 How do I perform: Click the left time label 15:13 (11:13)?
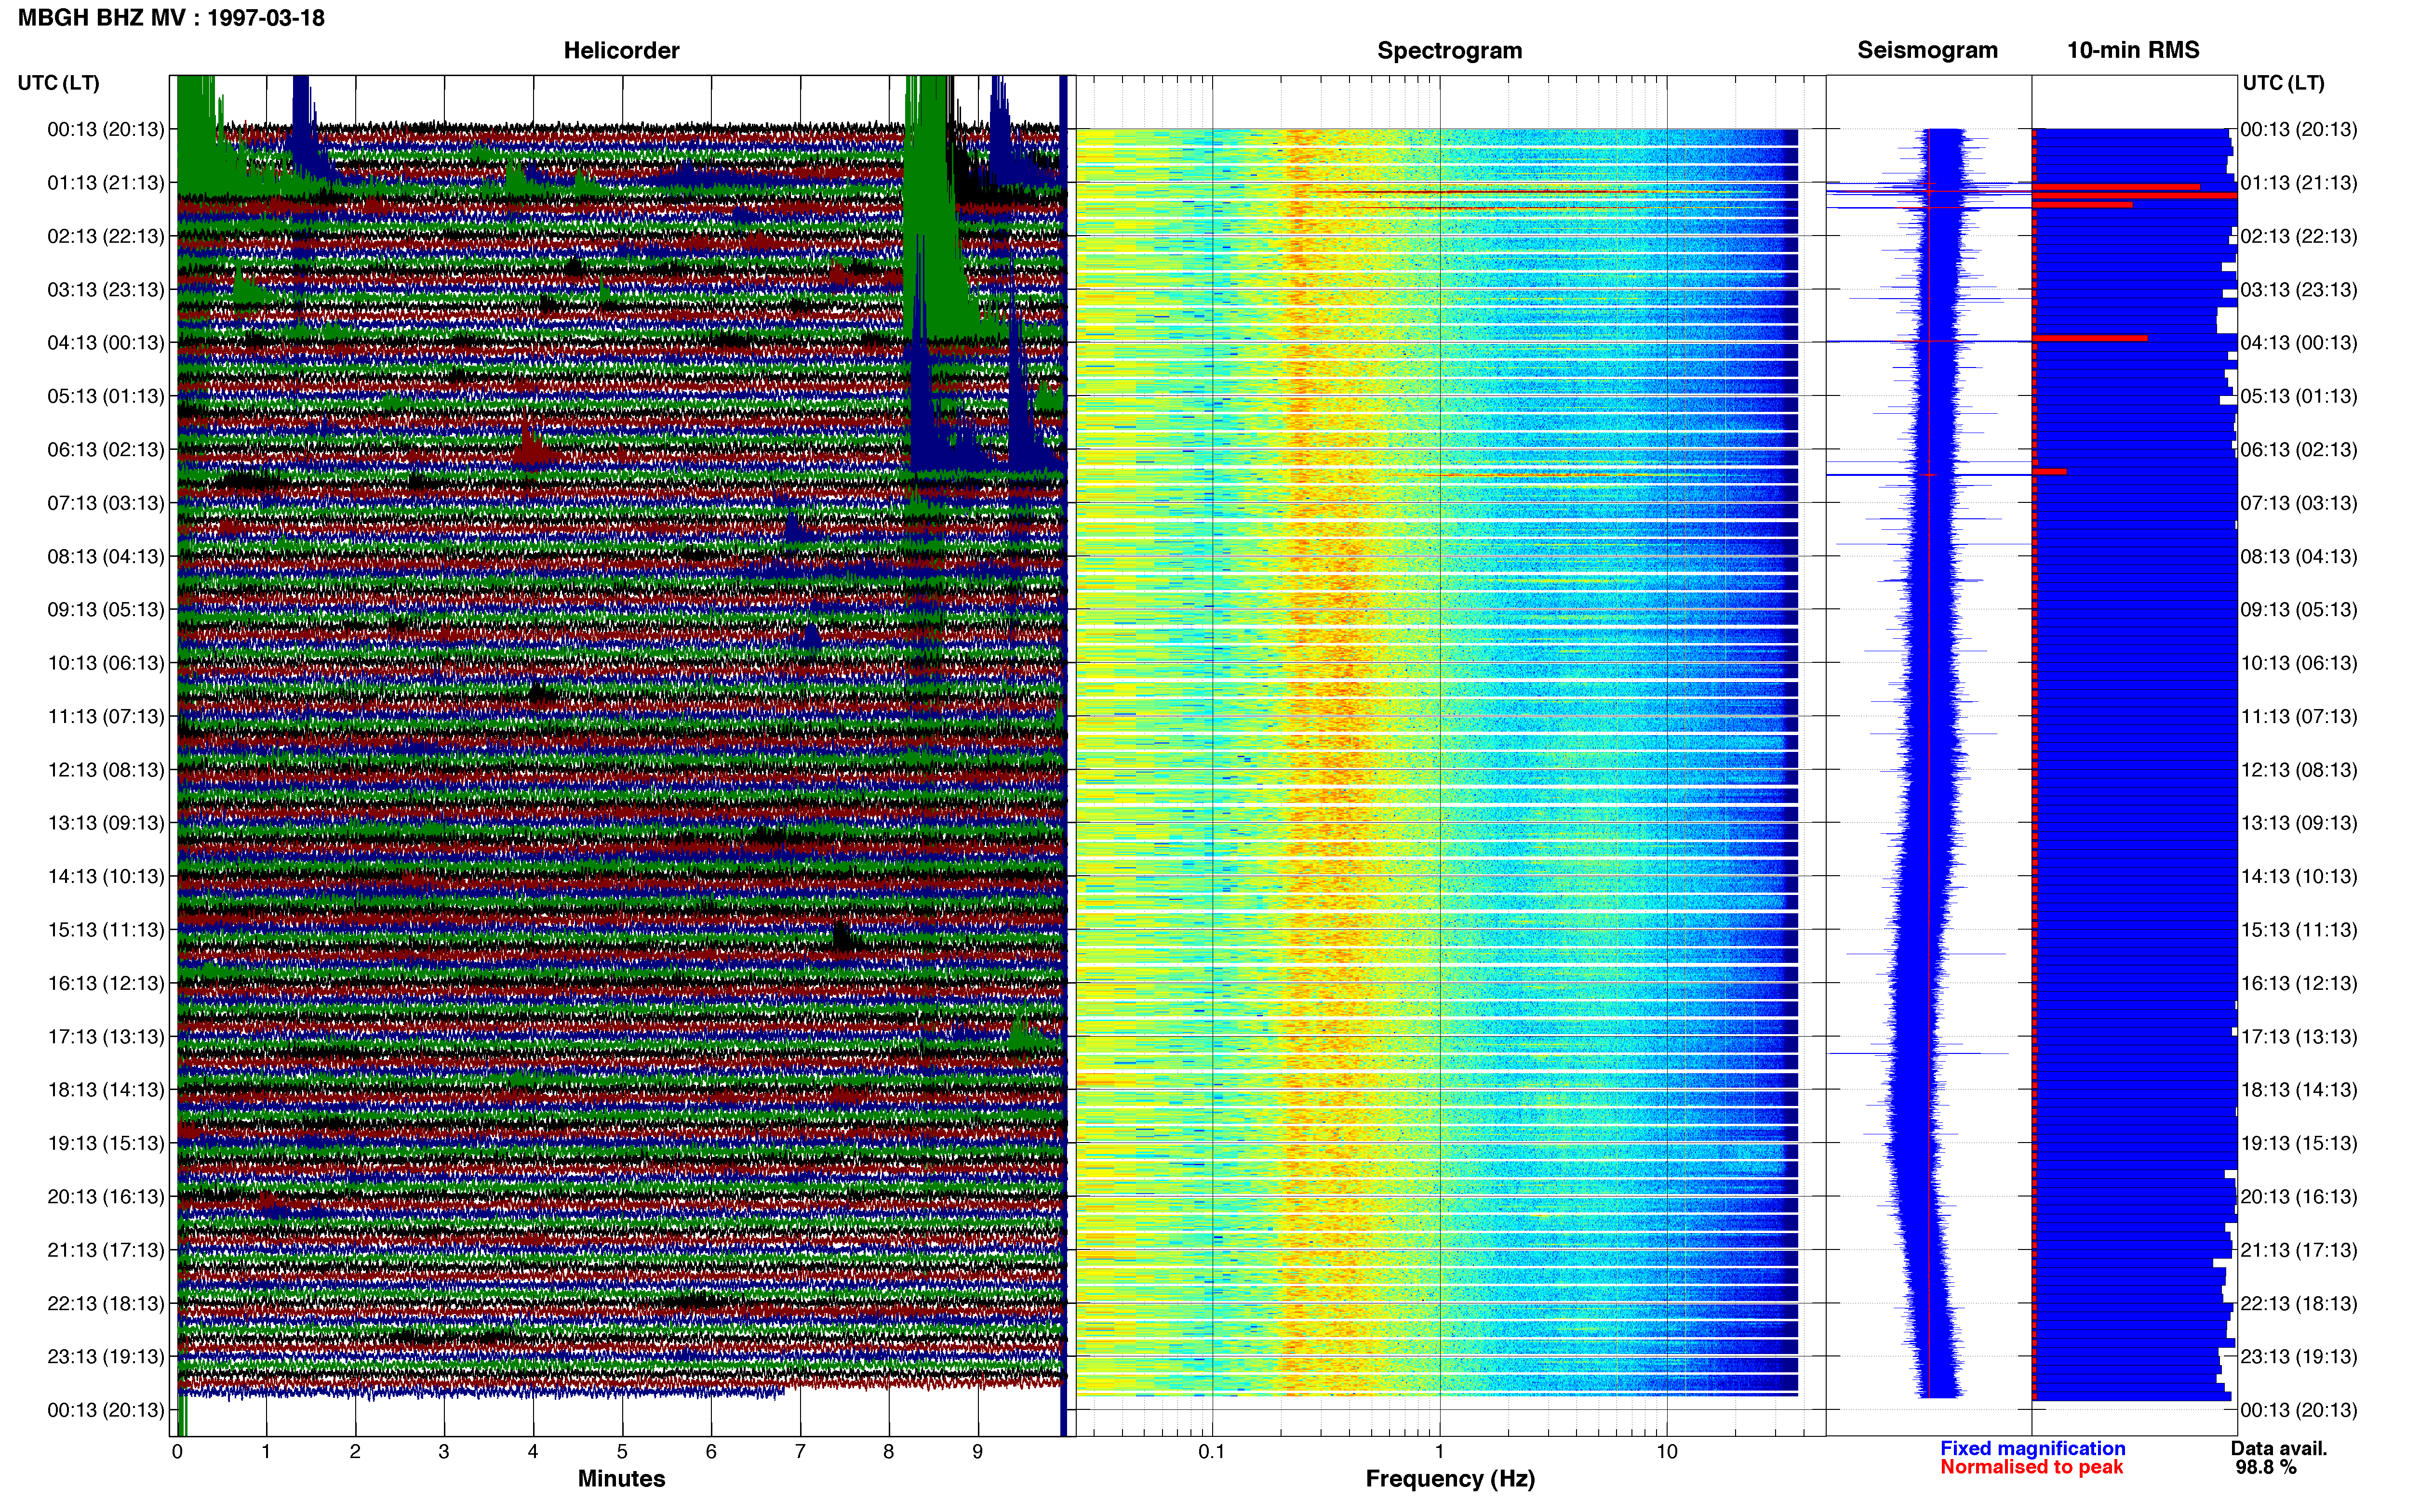105,930
